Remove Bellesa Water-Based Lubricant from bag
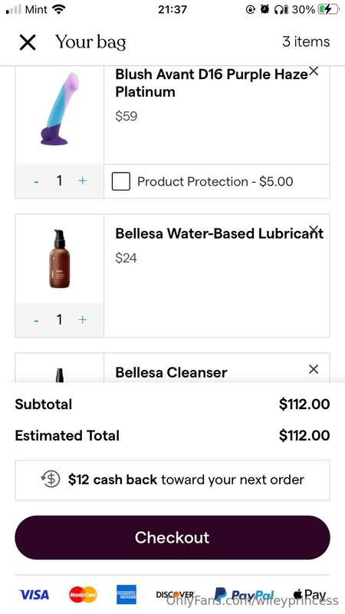The image size is (345, 614). [314, 229]
